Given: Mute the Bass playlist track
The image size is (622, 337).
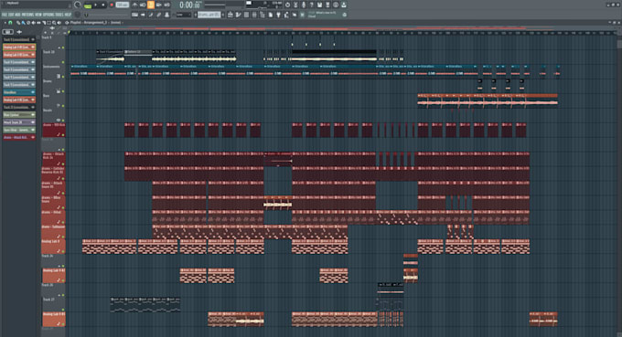Looking at the screenshot, I should pyautogui.click(x=63, y=106).
